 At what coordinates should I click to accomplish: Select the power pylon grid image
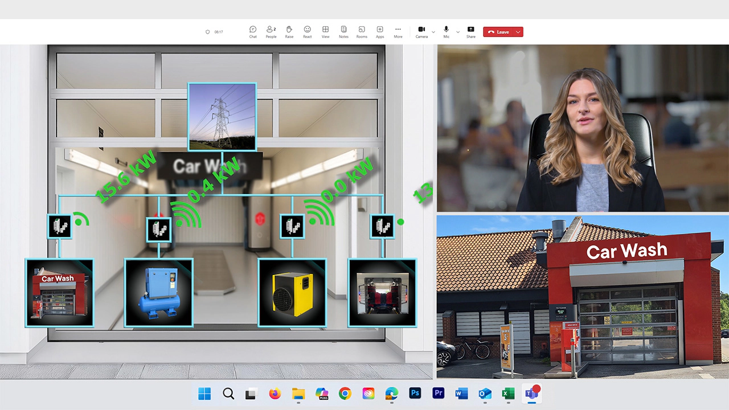[222, 117]
